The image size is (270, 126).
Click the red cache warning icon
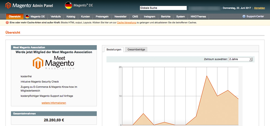tap(7, 23)
